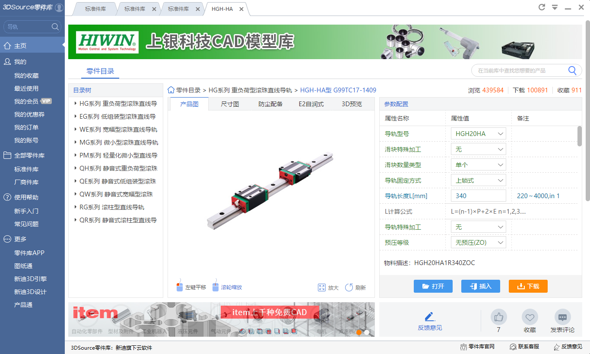Click the home icon in breadcrumb path

pos(171,90)
